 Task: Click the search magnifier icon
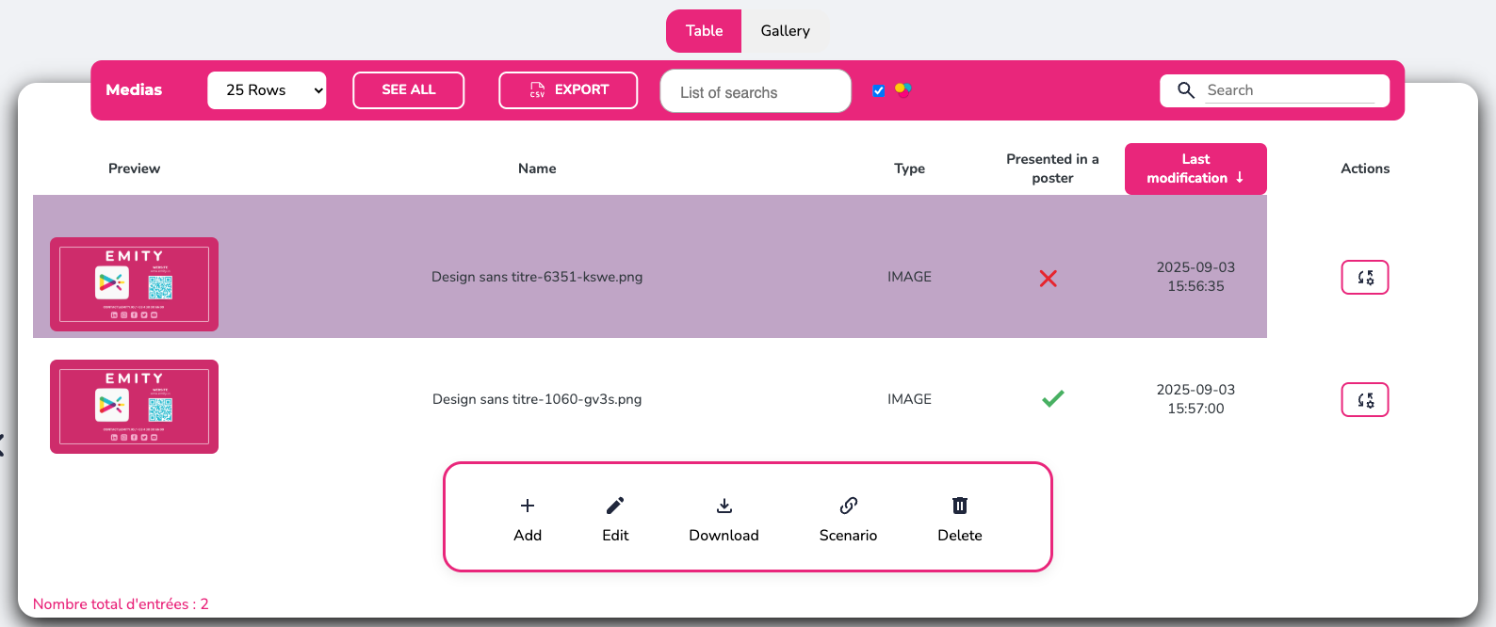point(1186,90)
